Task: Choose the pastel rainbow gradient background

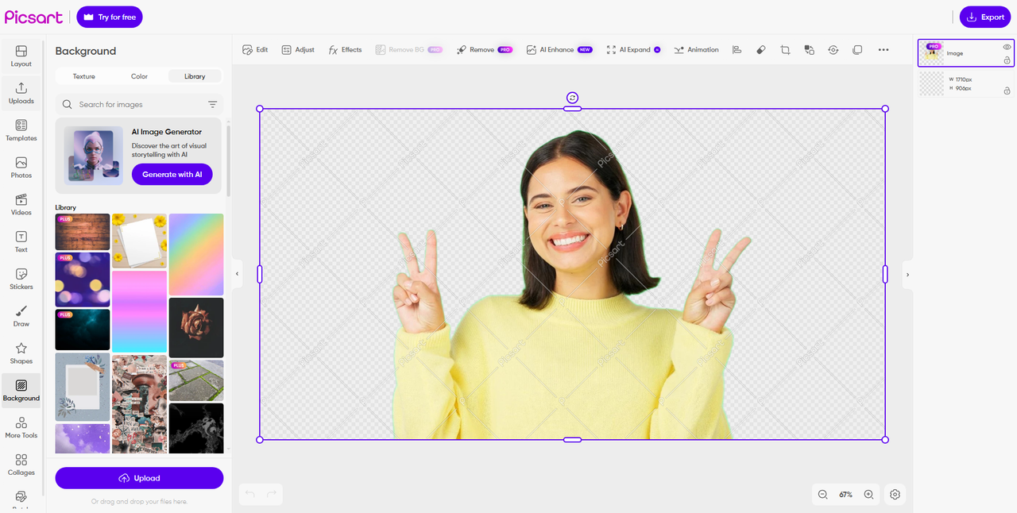Action: pos(196,254)
